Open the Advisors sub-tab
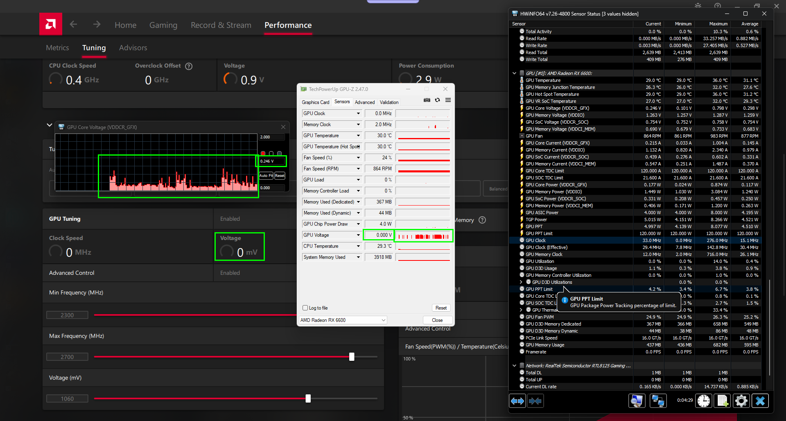The width and height of the screenshot is (786, 421). pos(133,48)
